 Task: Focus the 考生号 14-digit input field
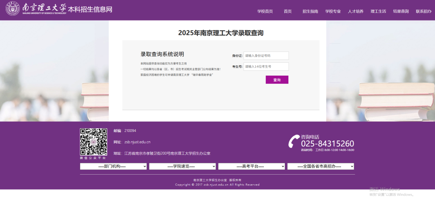point(266,66)
